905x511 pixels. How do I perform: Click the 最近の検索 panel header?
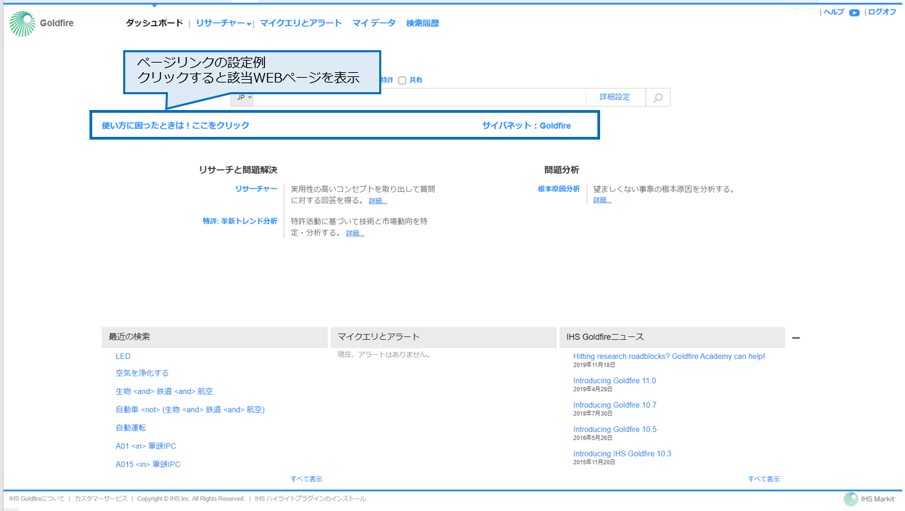click(x=215, y=337)
